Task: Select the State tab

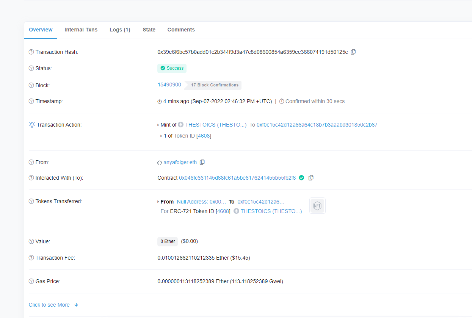Action: pos(149,30)
